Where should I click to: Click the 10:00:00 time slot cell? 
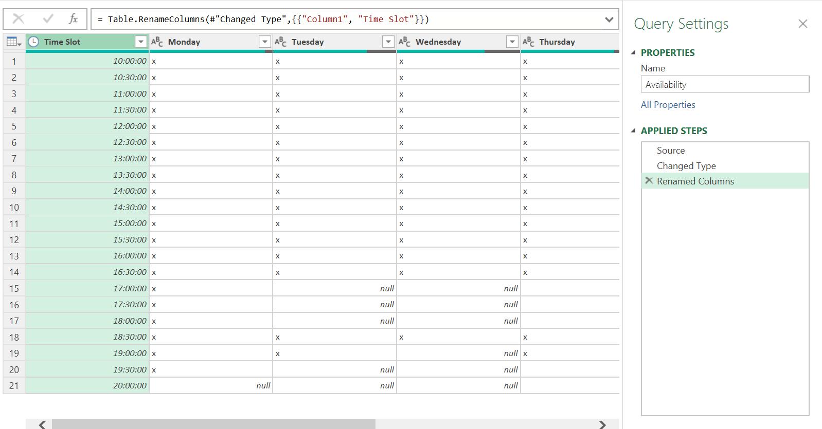(87, 61)
